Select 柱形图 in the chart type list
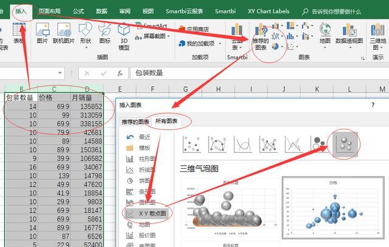The height and width of the screenshot is (247, 389). pyautogui.click(x=142, y=159)
